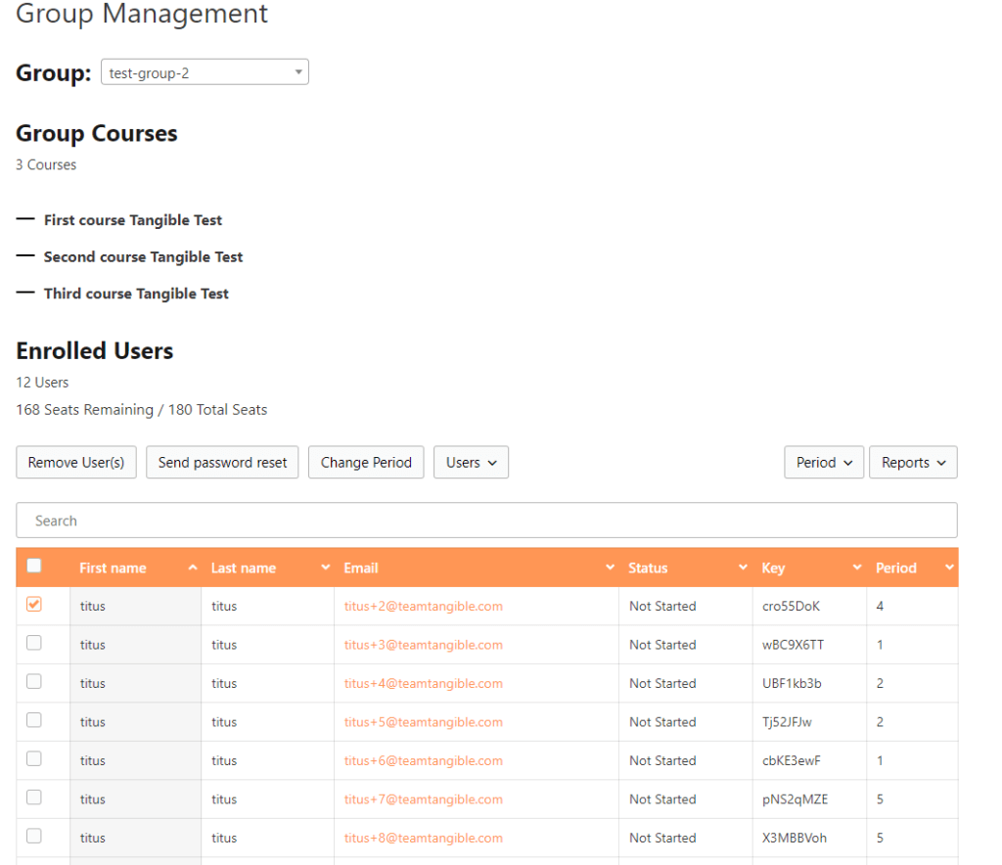
Task: Collapse First course Tangible Test via dash icon
Action: (24, 219)
